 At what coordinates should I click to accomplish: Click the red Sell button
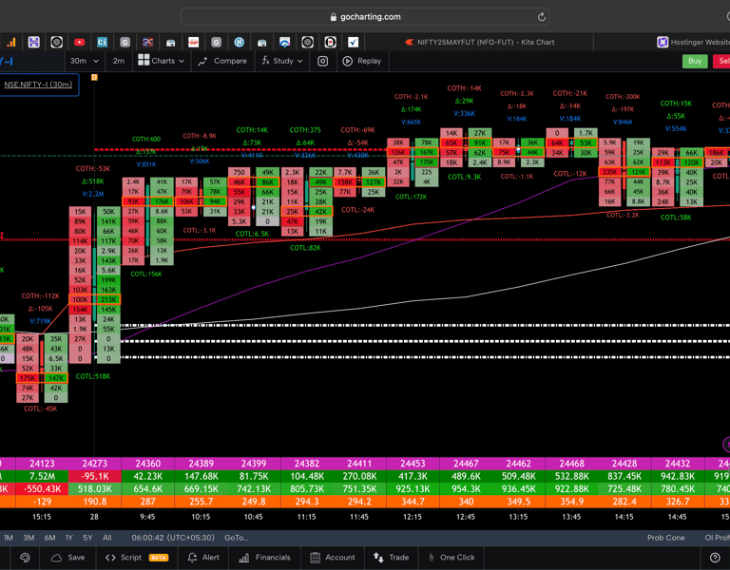click(x=722, y=61)
